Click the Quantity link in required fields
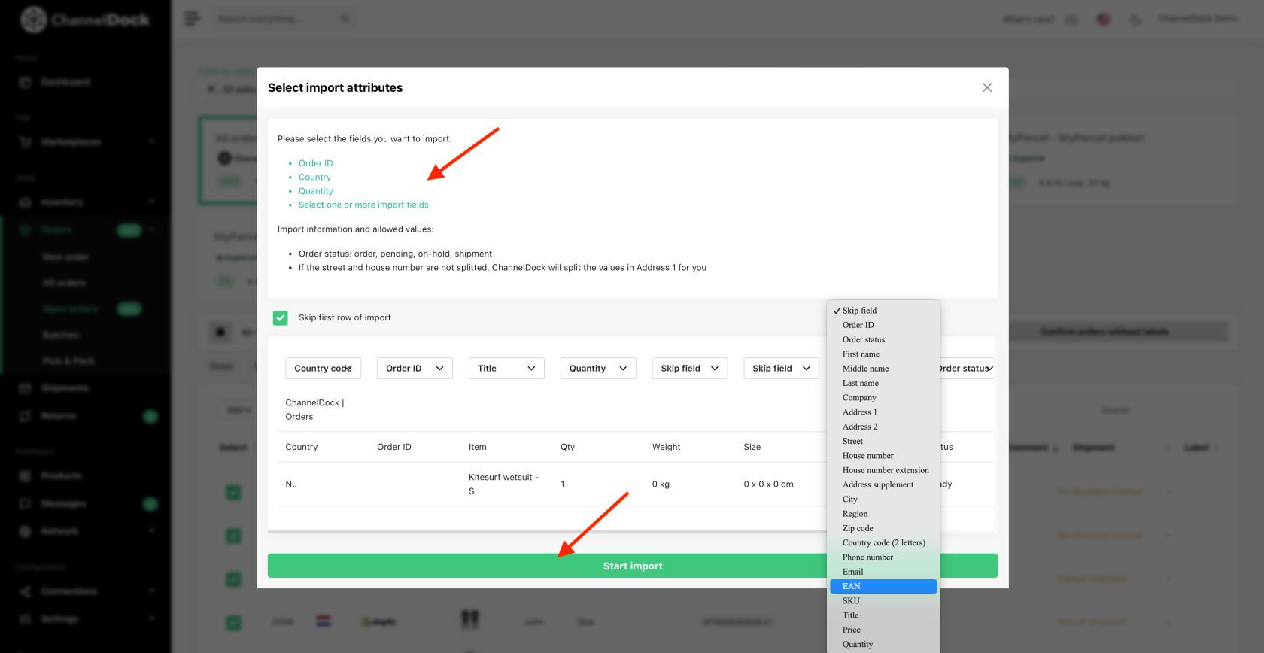The height and width of the screenshot is (653, 1264). [x=315, y=191]
